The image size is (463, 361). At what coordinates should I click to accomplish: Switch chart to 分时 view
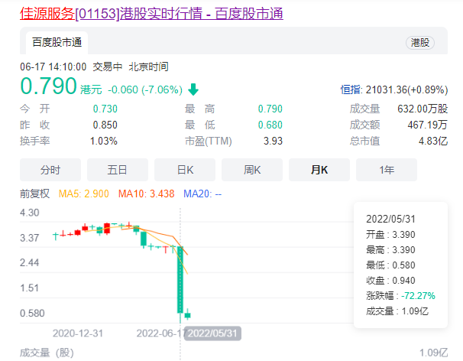point(50,170)
